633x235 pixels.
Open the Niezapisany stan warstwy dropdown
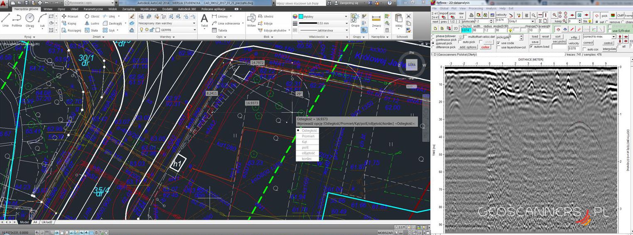[x=167, y=23]
